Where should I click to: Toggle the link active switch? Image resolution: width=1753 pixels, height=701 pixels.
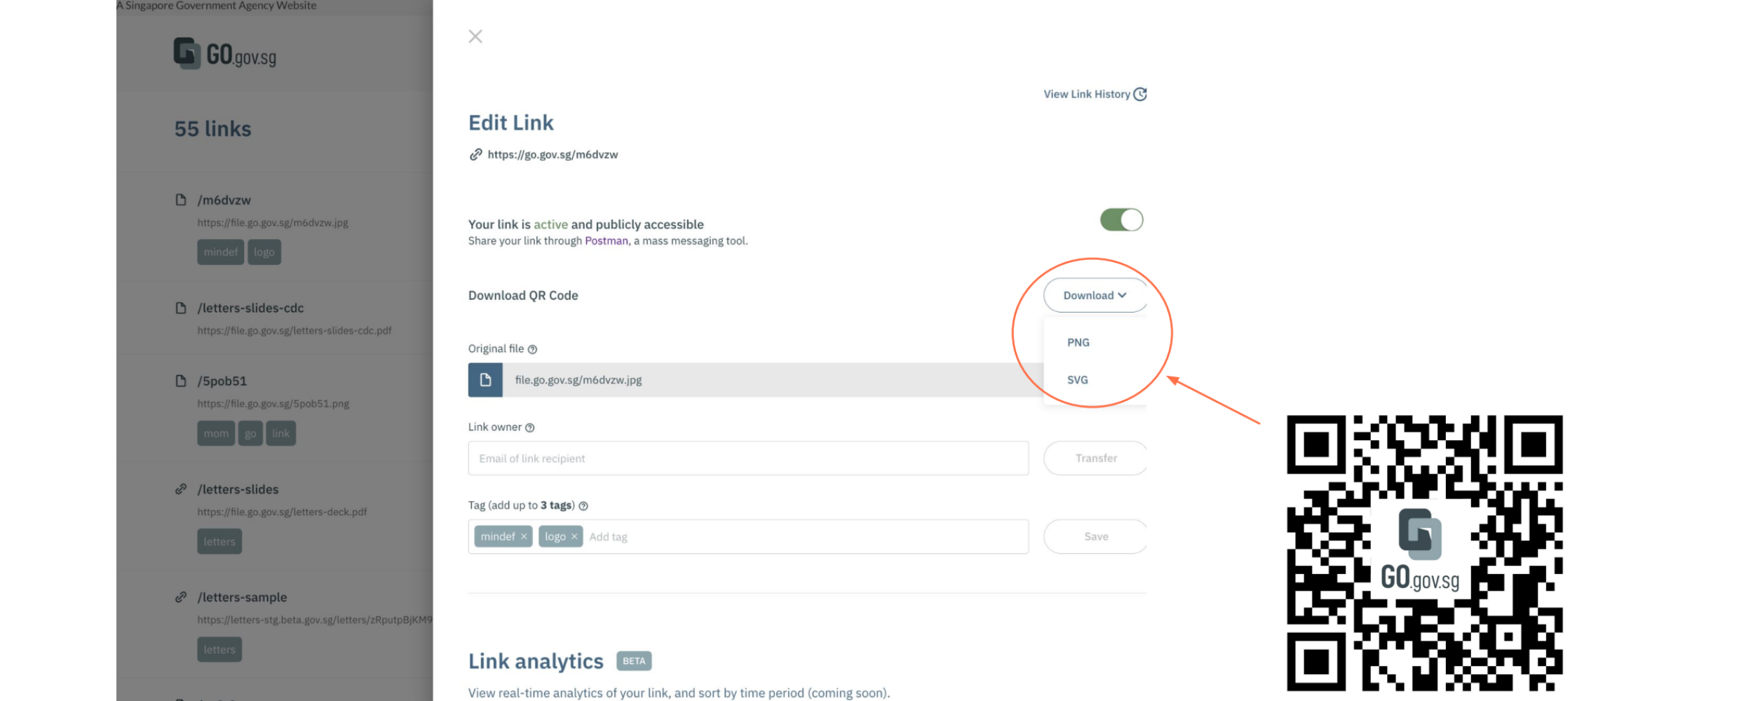(1121, 220)
